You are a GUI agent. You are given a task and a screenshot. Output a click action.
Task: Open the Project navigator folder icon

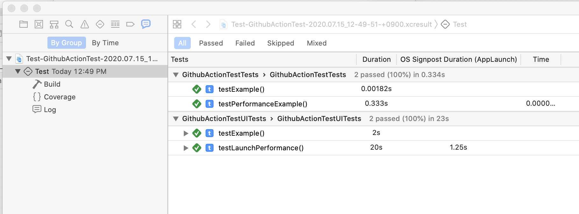24,24
